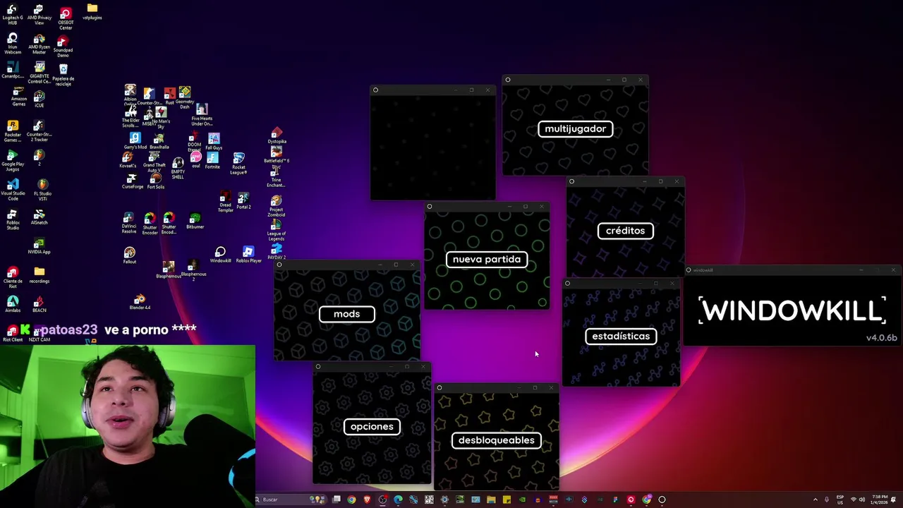The image size is (903, 508).
Task: Open PAYDAY 2 desktop icon
Action: 277,252
